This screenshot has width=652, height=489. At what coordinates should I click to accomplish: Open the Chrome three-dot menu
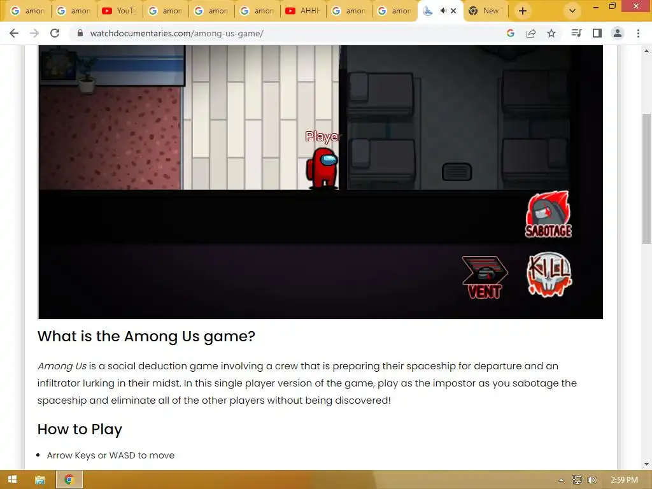(x=638, y=33)
